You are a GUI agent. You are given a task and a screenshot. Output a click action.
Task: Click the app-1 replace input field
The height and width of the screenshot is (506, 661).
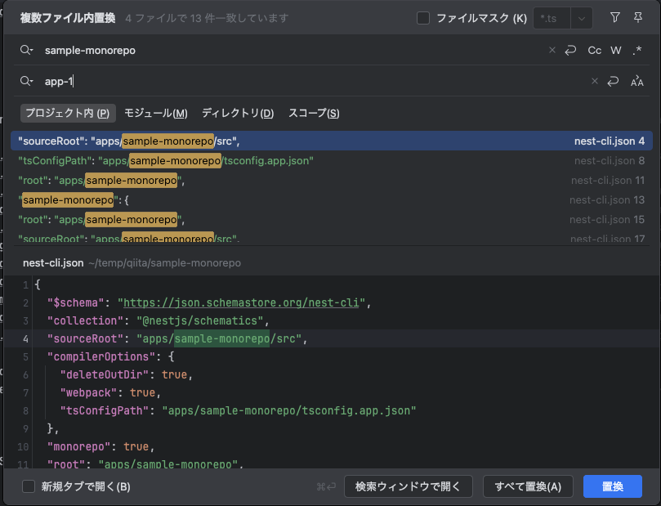312,81
